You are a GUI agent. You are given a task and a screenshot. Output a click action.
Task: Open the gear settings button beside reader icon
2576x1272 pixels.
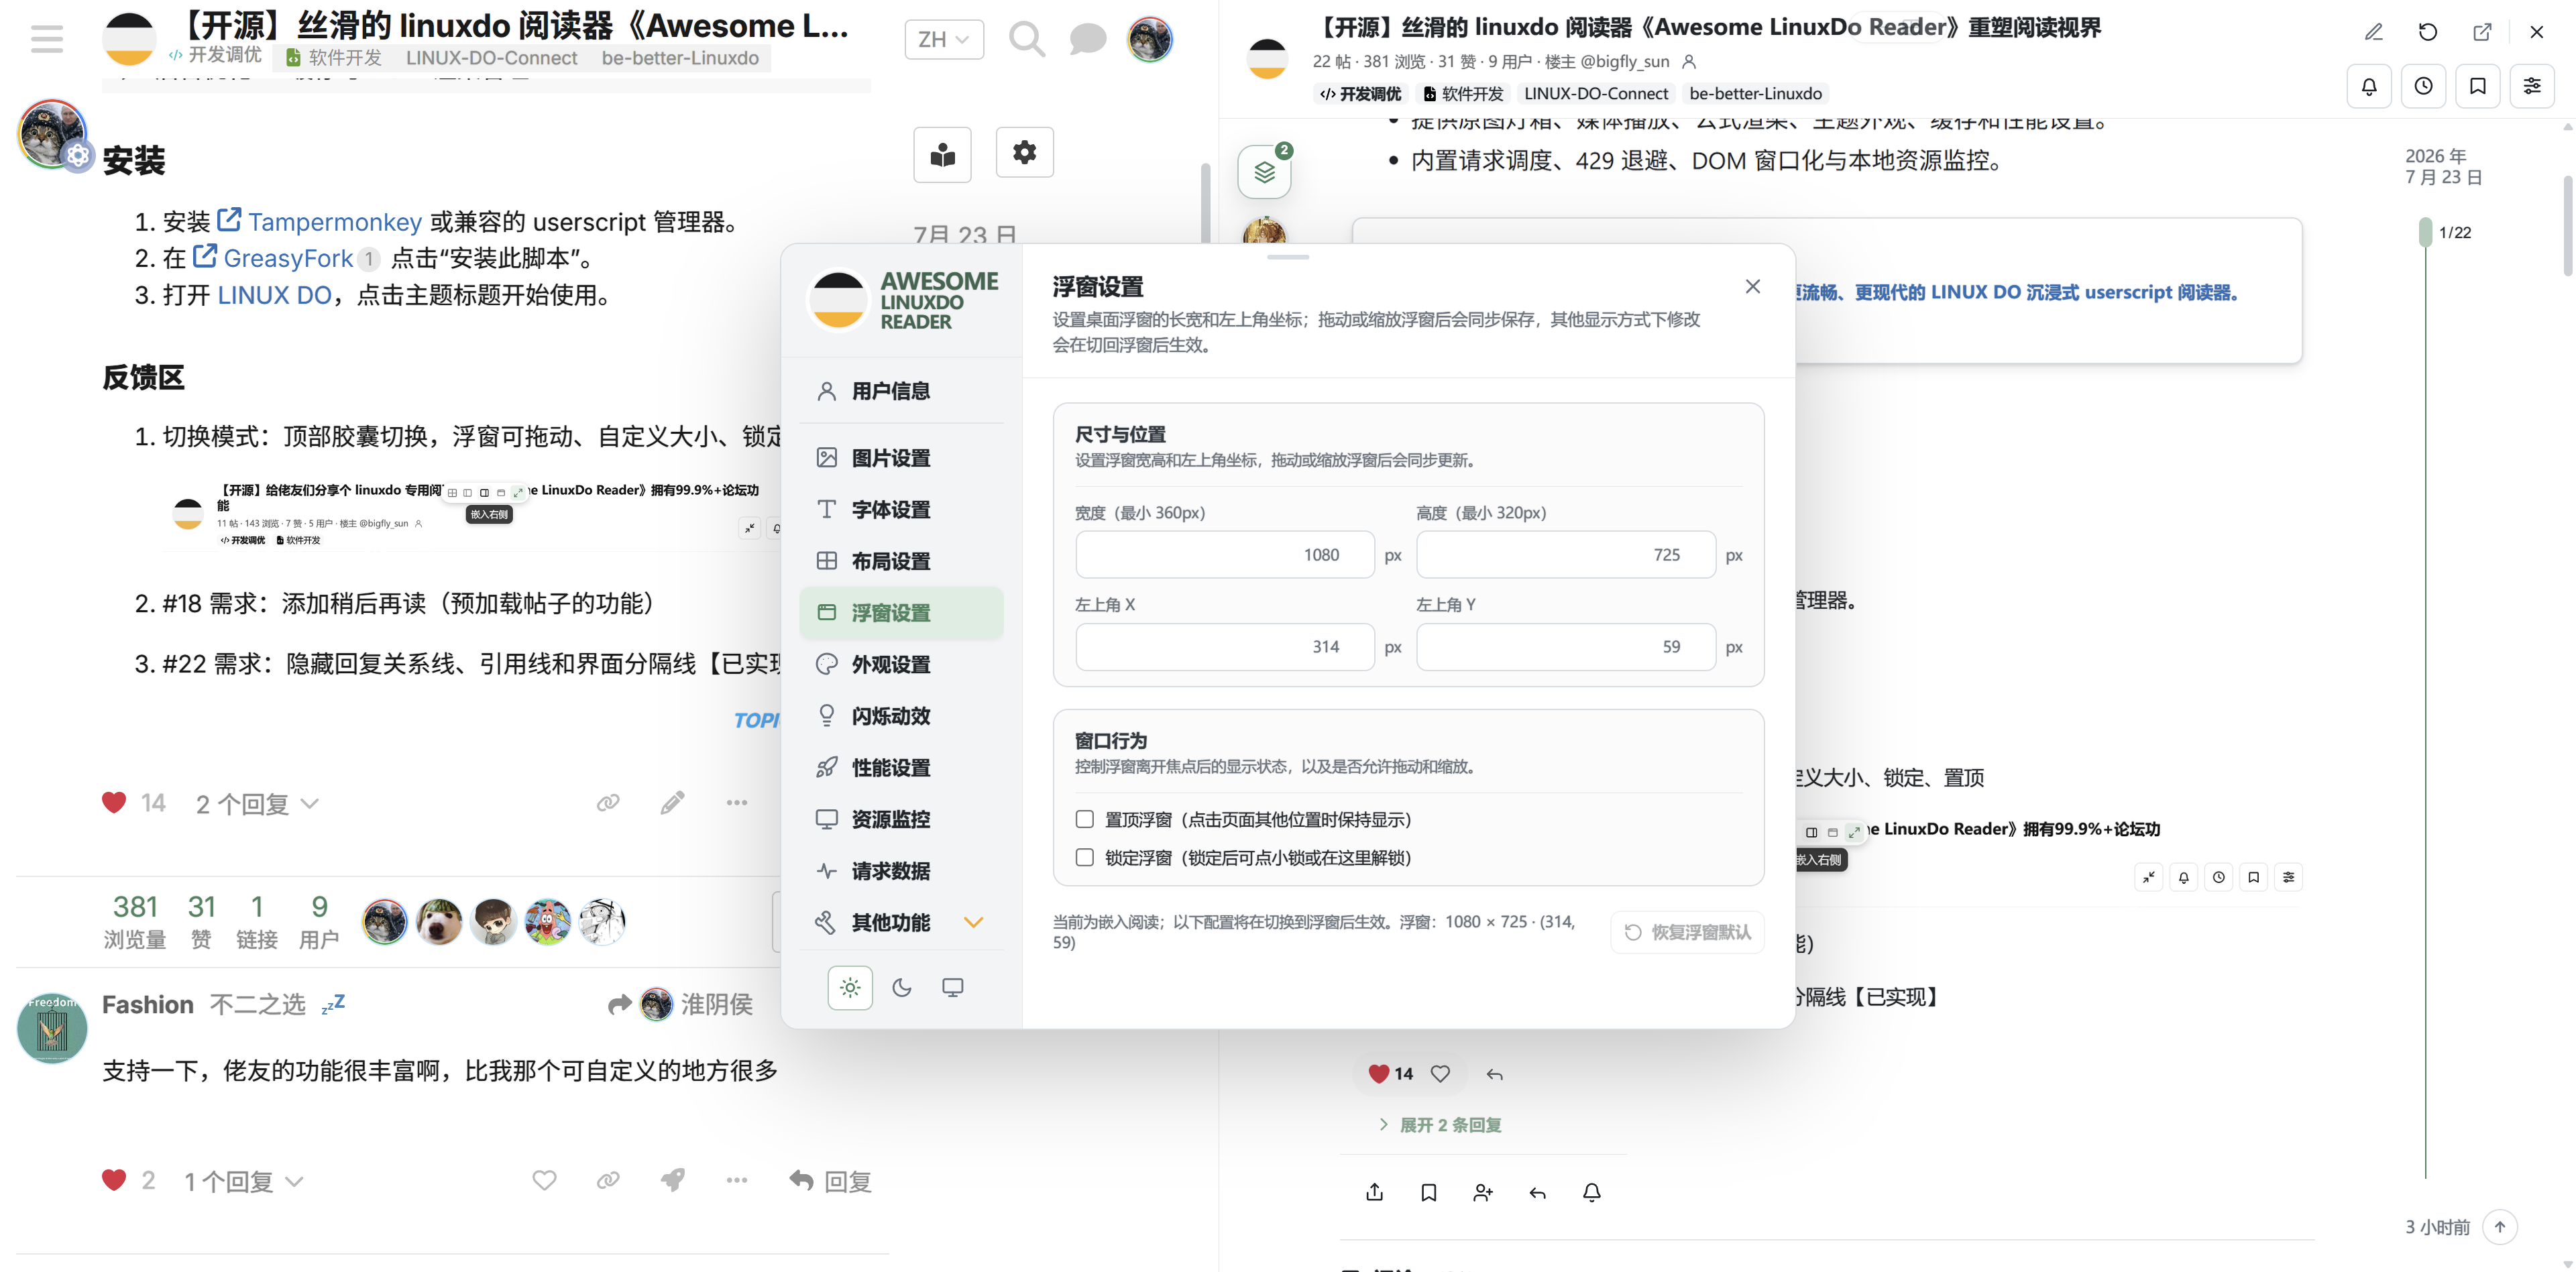(x=1024, y=152)
